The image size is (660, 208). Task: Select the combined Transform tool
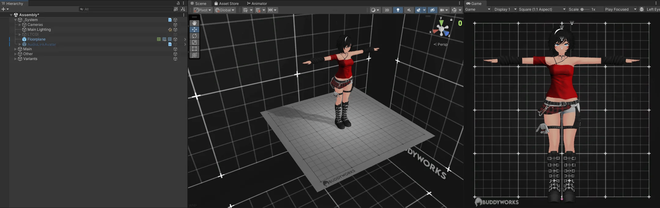[x=194, y=55]
